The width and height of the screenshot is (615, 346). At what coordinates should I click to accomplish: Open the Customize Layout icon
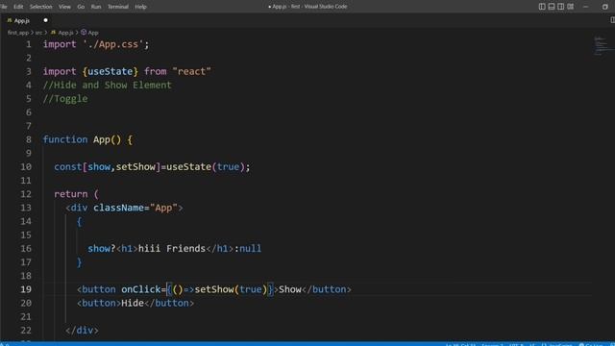coord(570,7)
